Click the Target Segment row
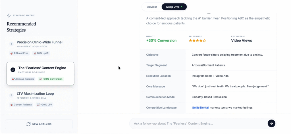 [208, 65]
